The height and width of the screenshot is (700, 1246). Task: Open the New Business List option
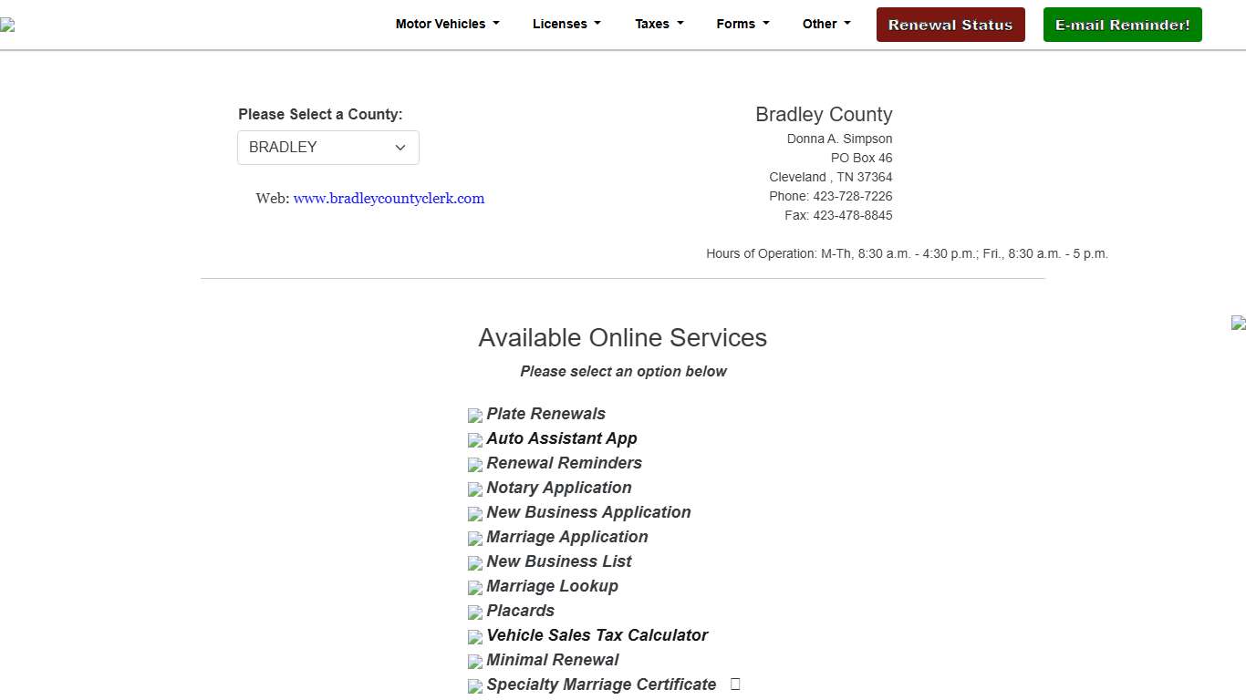coord(558,561)
